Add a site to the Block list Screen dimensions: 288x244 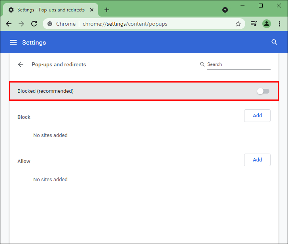[257, 116]
